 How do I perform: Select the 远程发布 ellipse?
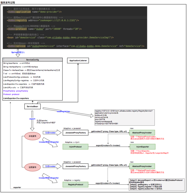pyautogui.click(x=33, y=167)
